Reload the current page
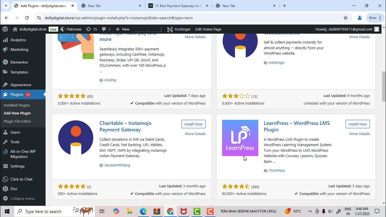The height and width of the screenshot is (217, 386). pos(27,18)
